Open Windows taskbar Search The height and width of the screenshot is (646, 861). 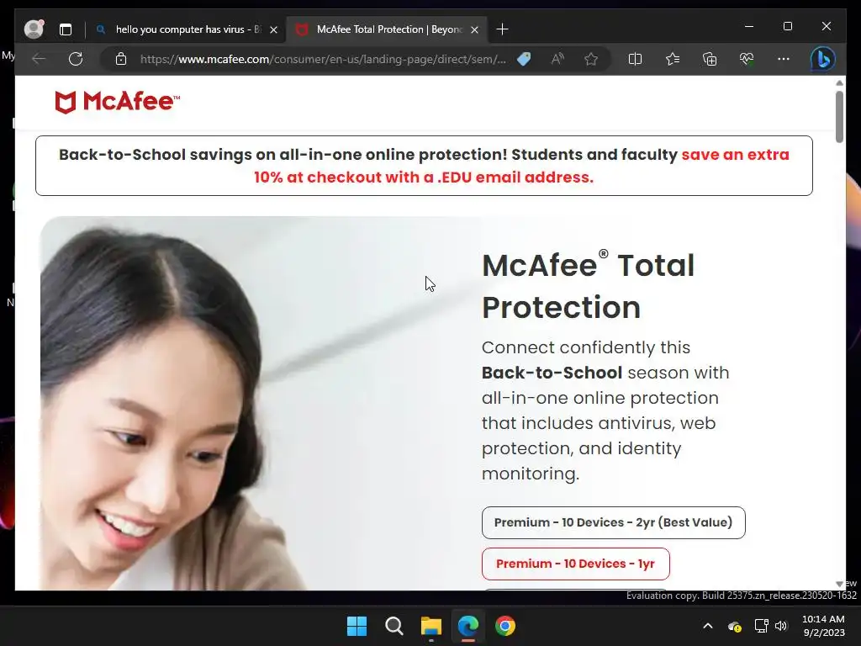coord(394,626)
